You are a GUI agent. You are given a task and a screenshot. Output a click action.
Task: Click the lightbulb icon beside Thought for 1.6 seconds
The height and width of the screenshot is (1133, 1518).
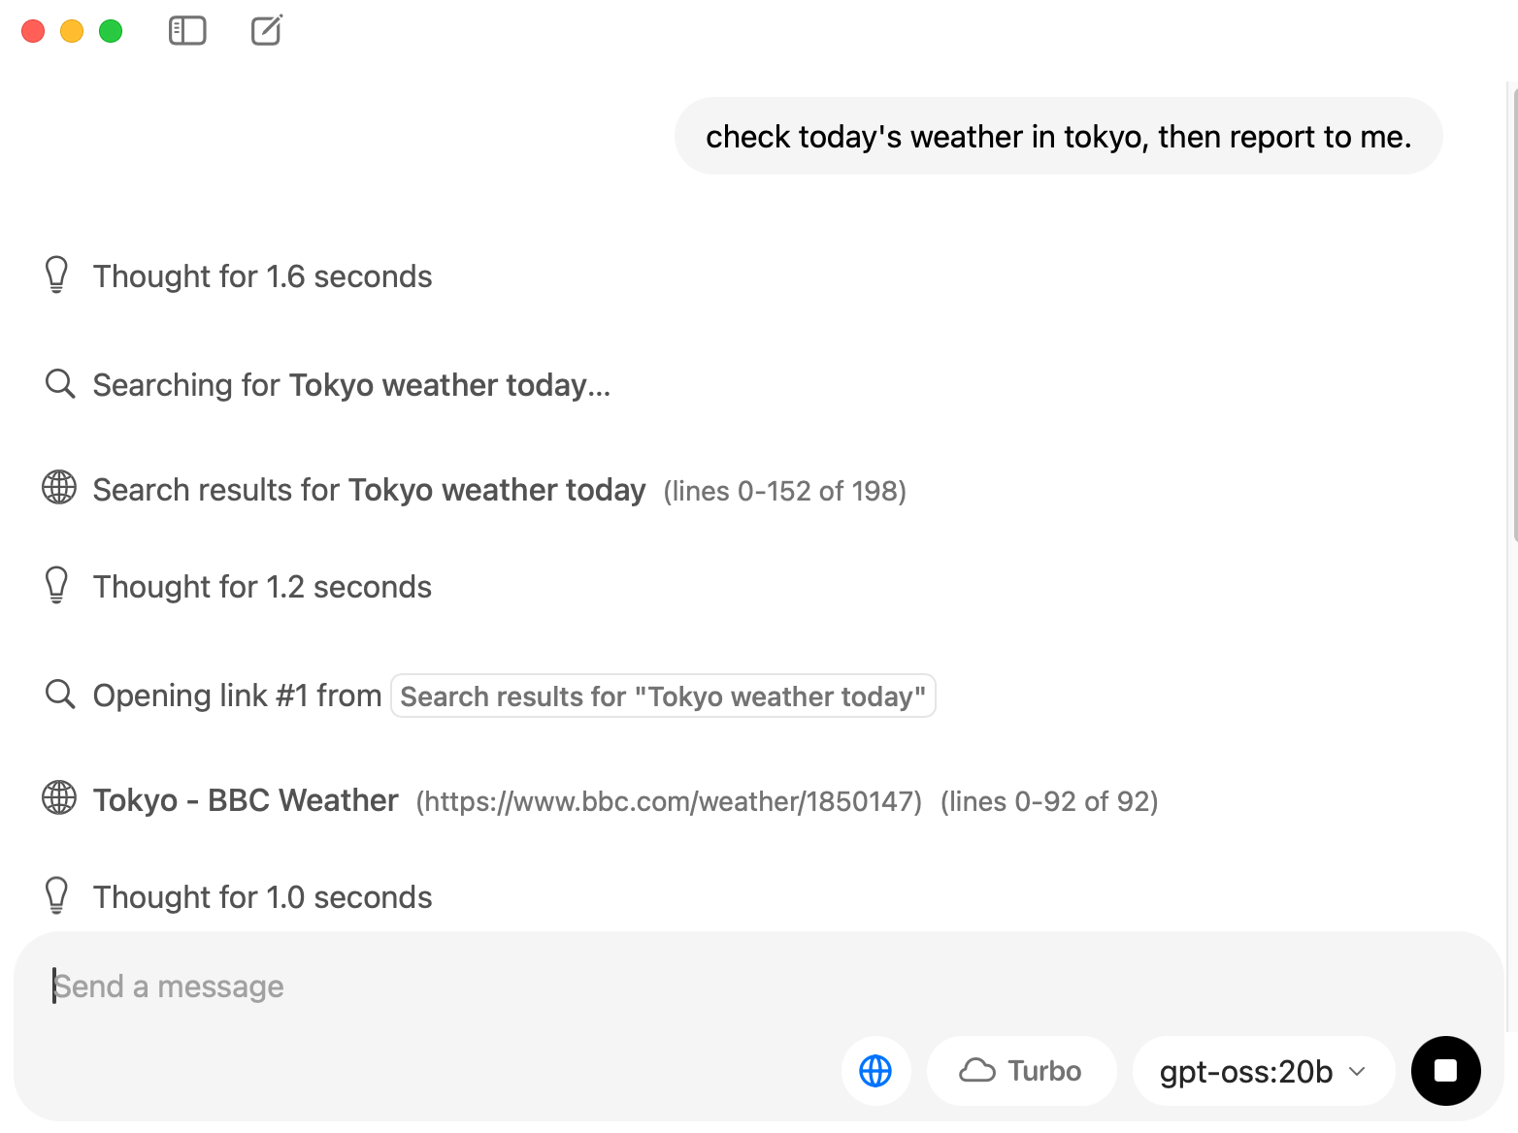(57, 275)
